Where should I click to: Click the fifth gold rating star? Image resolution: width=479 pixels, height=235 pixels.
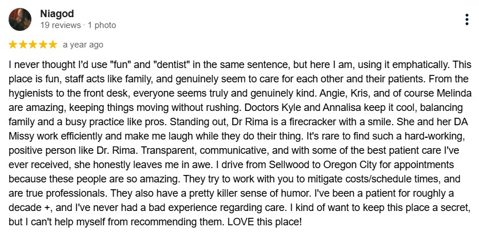pos(53,45)
